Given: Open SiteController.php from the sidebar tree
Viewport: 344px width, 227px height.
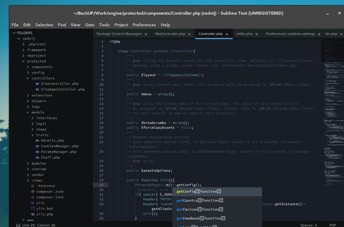Looking at the screenshot, I should (59, 84).
